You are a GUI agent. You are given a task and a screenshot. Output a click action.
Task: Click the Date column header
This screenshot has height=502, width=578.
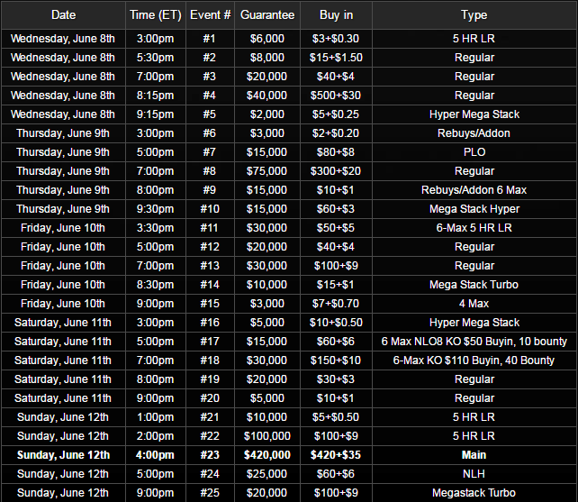(63, 14)
